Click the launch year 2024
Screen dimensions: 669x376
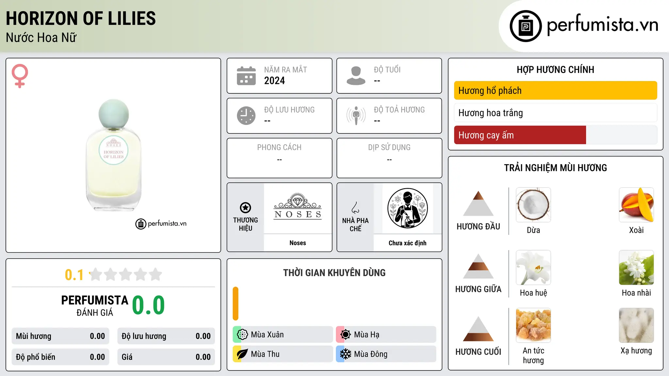tap(274, 81)
